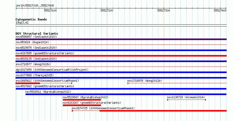Click the nsv6525135 (Sedlazeck2020) label

[x=36, y=59]
